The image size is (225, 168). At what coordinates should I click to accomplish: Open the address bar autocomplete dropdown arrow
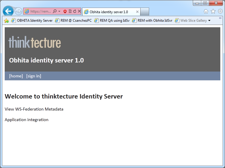(59, 11)
